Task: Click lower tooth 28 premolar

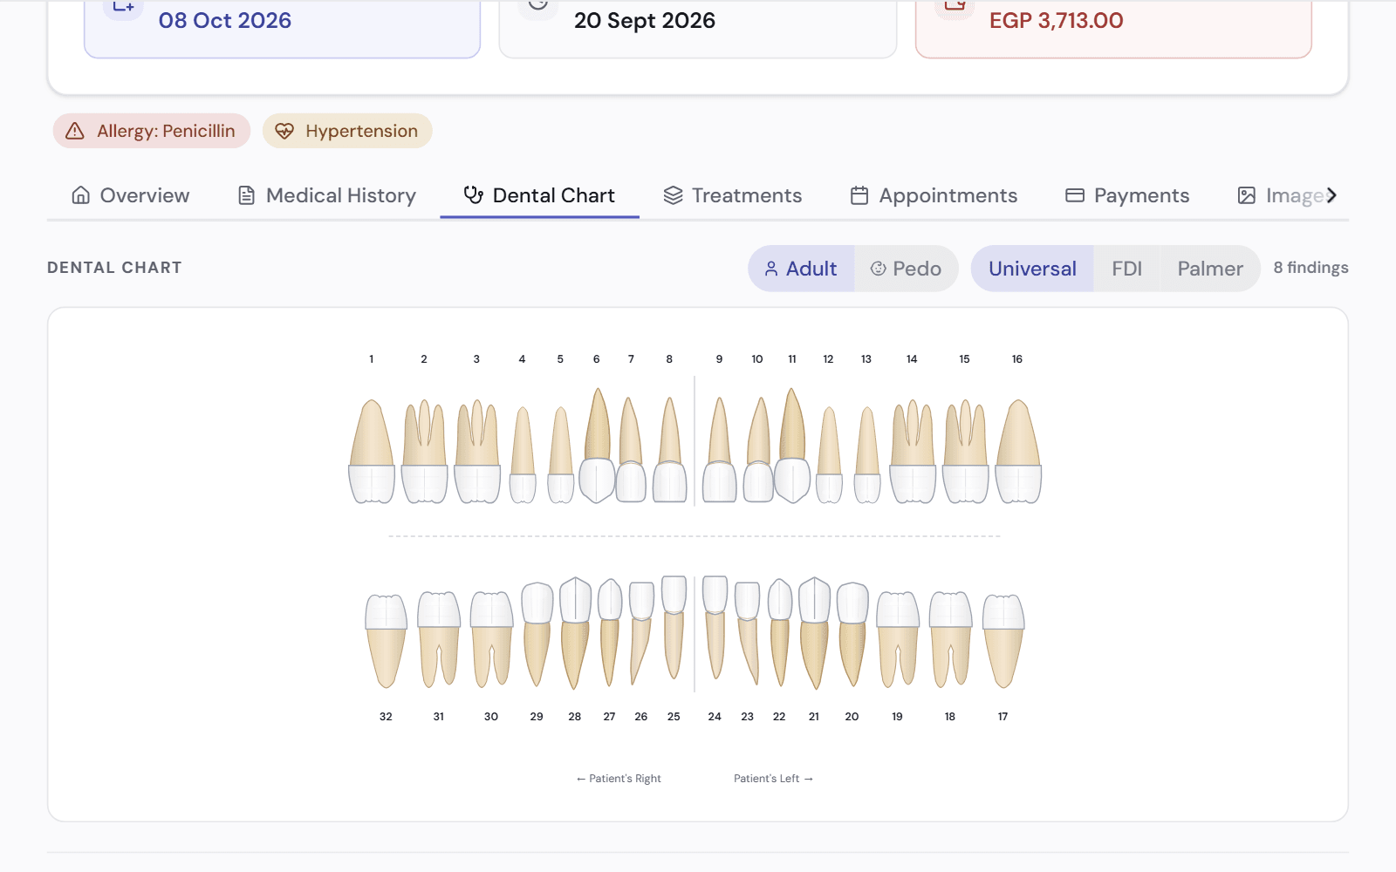Action: [x=575, y=633]
